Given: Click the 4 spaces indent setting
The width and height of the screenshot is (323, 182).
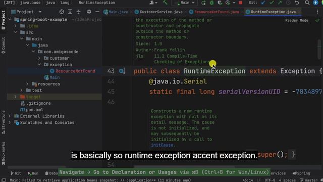Looking at the screenshot, I should pos(288,180).
